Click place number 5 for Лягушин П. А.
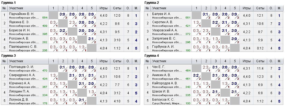The image size is (286, 107). click(136, 93)
